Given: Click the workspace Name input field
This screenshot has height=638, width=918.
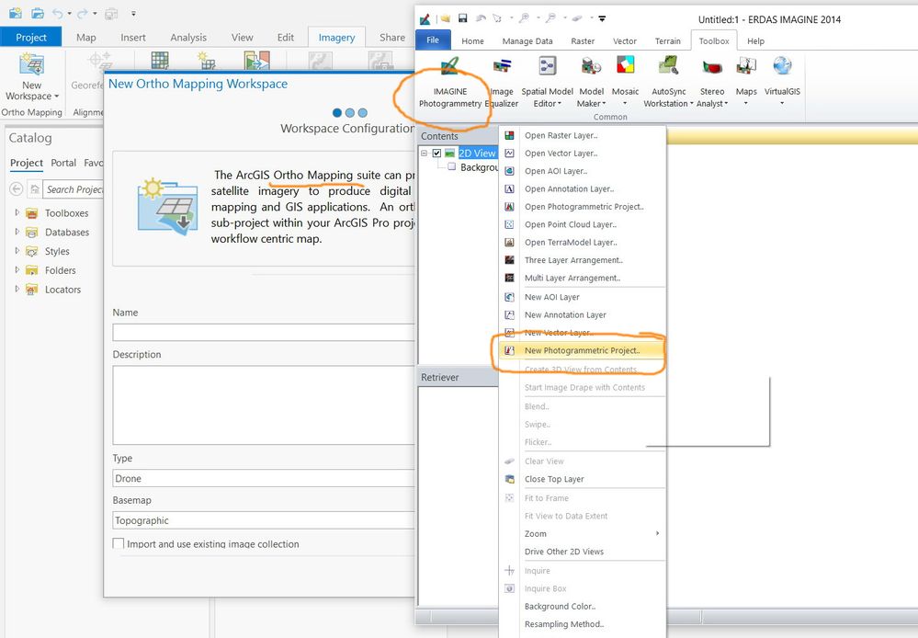Looking at the screenshot, I should point(264,332).
